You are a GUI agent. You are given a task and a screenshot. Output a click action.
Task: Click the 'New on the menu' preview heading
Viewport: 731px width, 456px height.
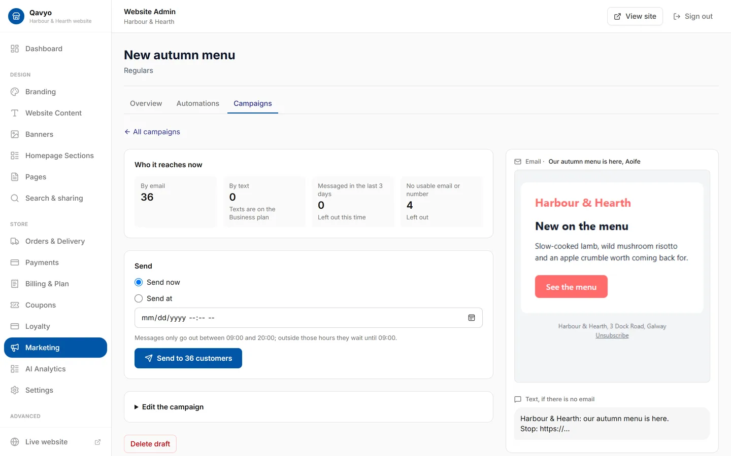click(x=582, y=226)
